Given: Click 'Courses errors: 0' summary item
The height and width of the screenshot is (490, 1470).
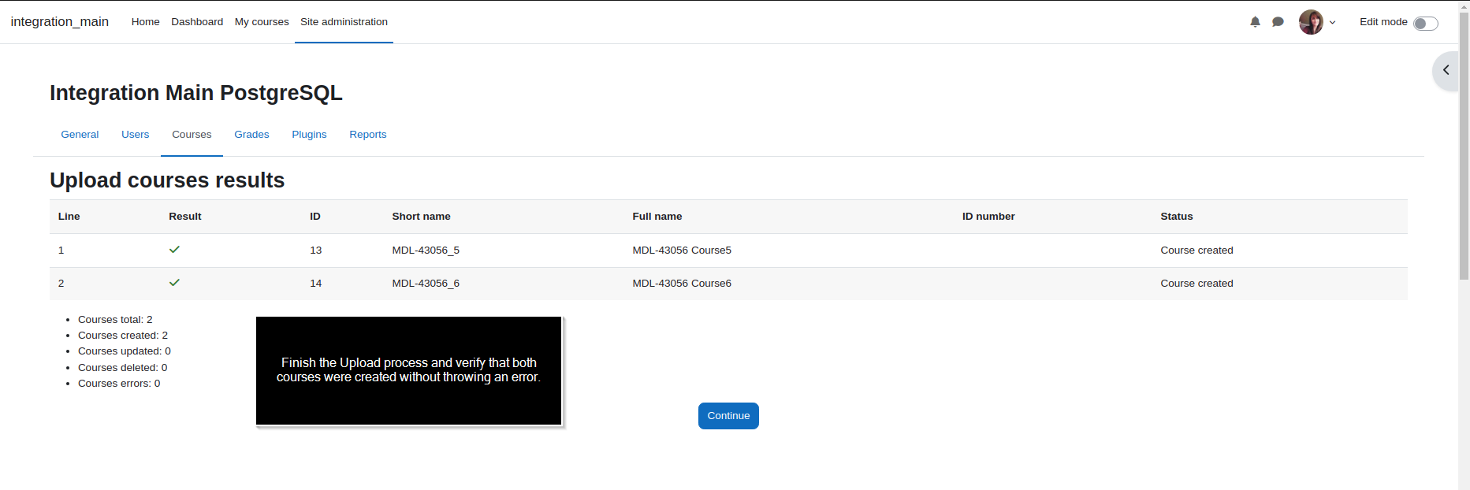Looking at the screenshot, I should pyautogui.click(x=119, y=384).
